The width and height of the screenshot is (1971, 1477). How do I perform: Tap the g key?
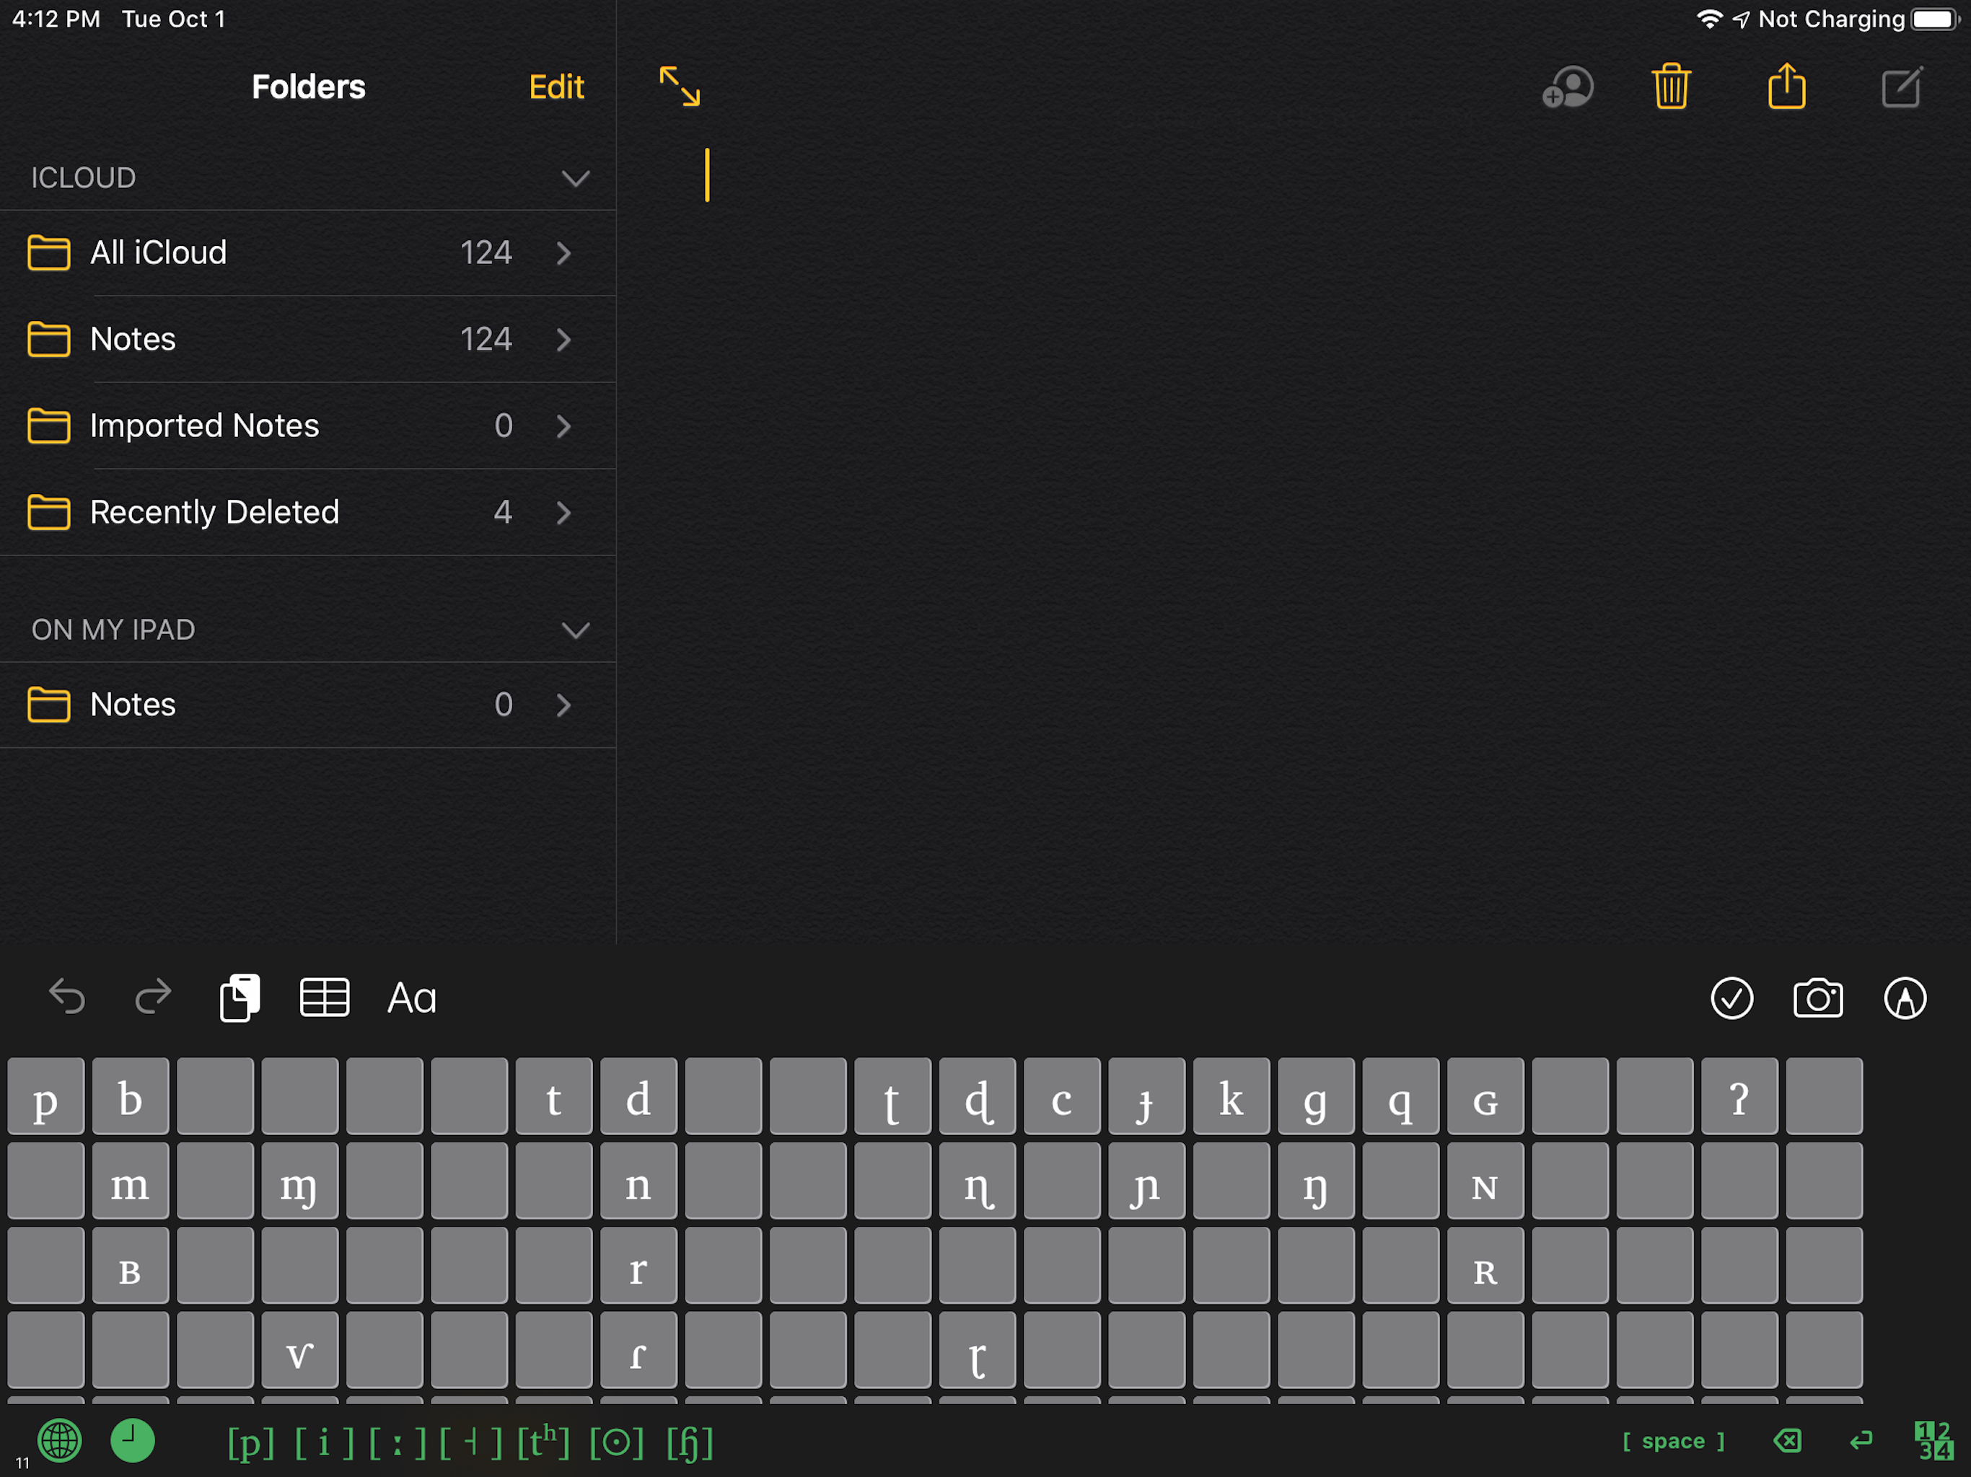(1315, 1097)
